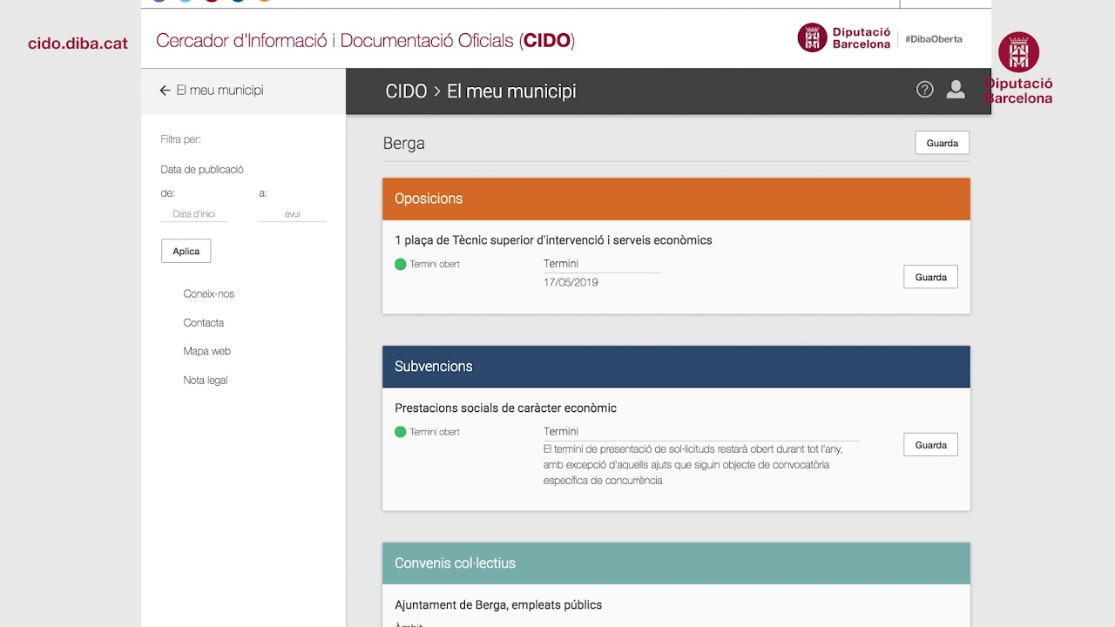Apply the date filter with Aplica

pos(186,251)
